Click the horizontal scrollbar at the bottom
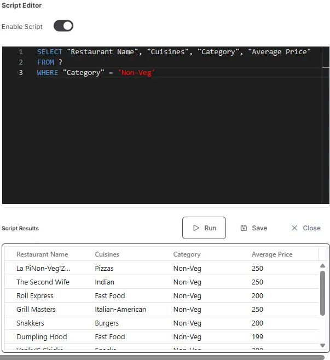Viewport: 330px width, 360px height. tap(163, 357)
